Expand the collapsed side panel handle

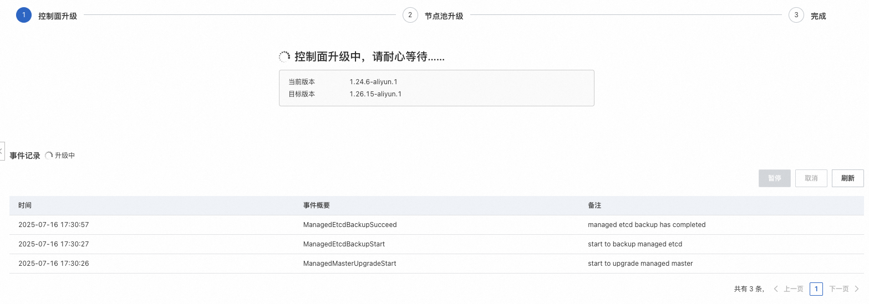[x=2, y=151]
